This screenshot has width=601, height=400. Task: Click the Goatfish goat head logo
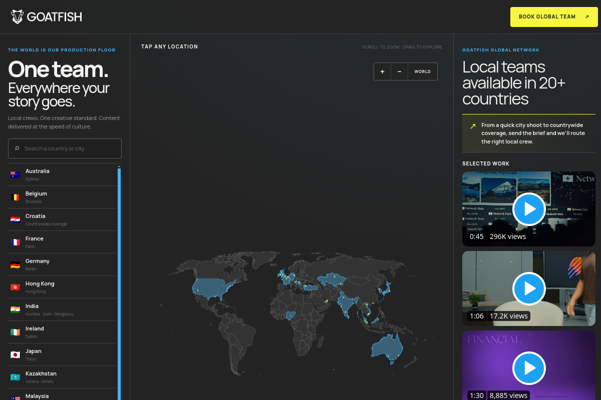coord(17,16)
